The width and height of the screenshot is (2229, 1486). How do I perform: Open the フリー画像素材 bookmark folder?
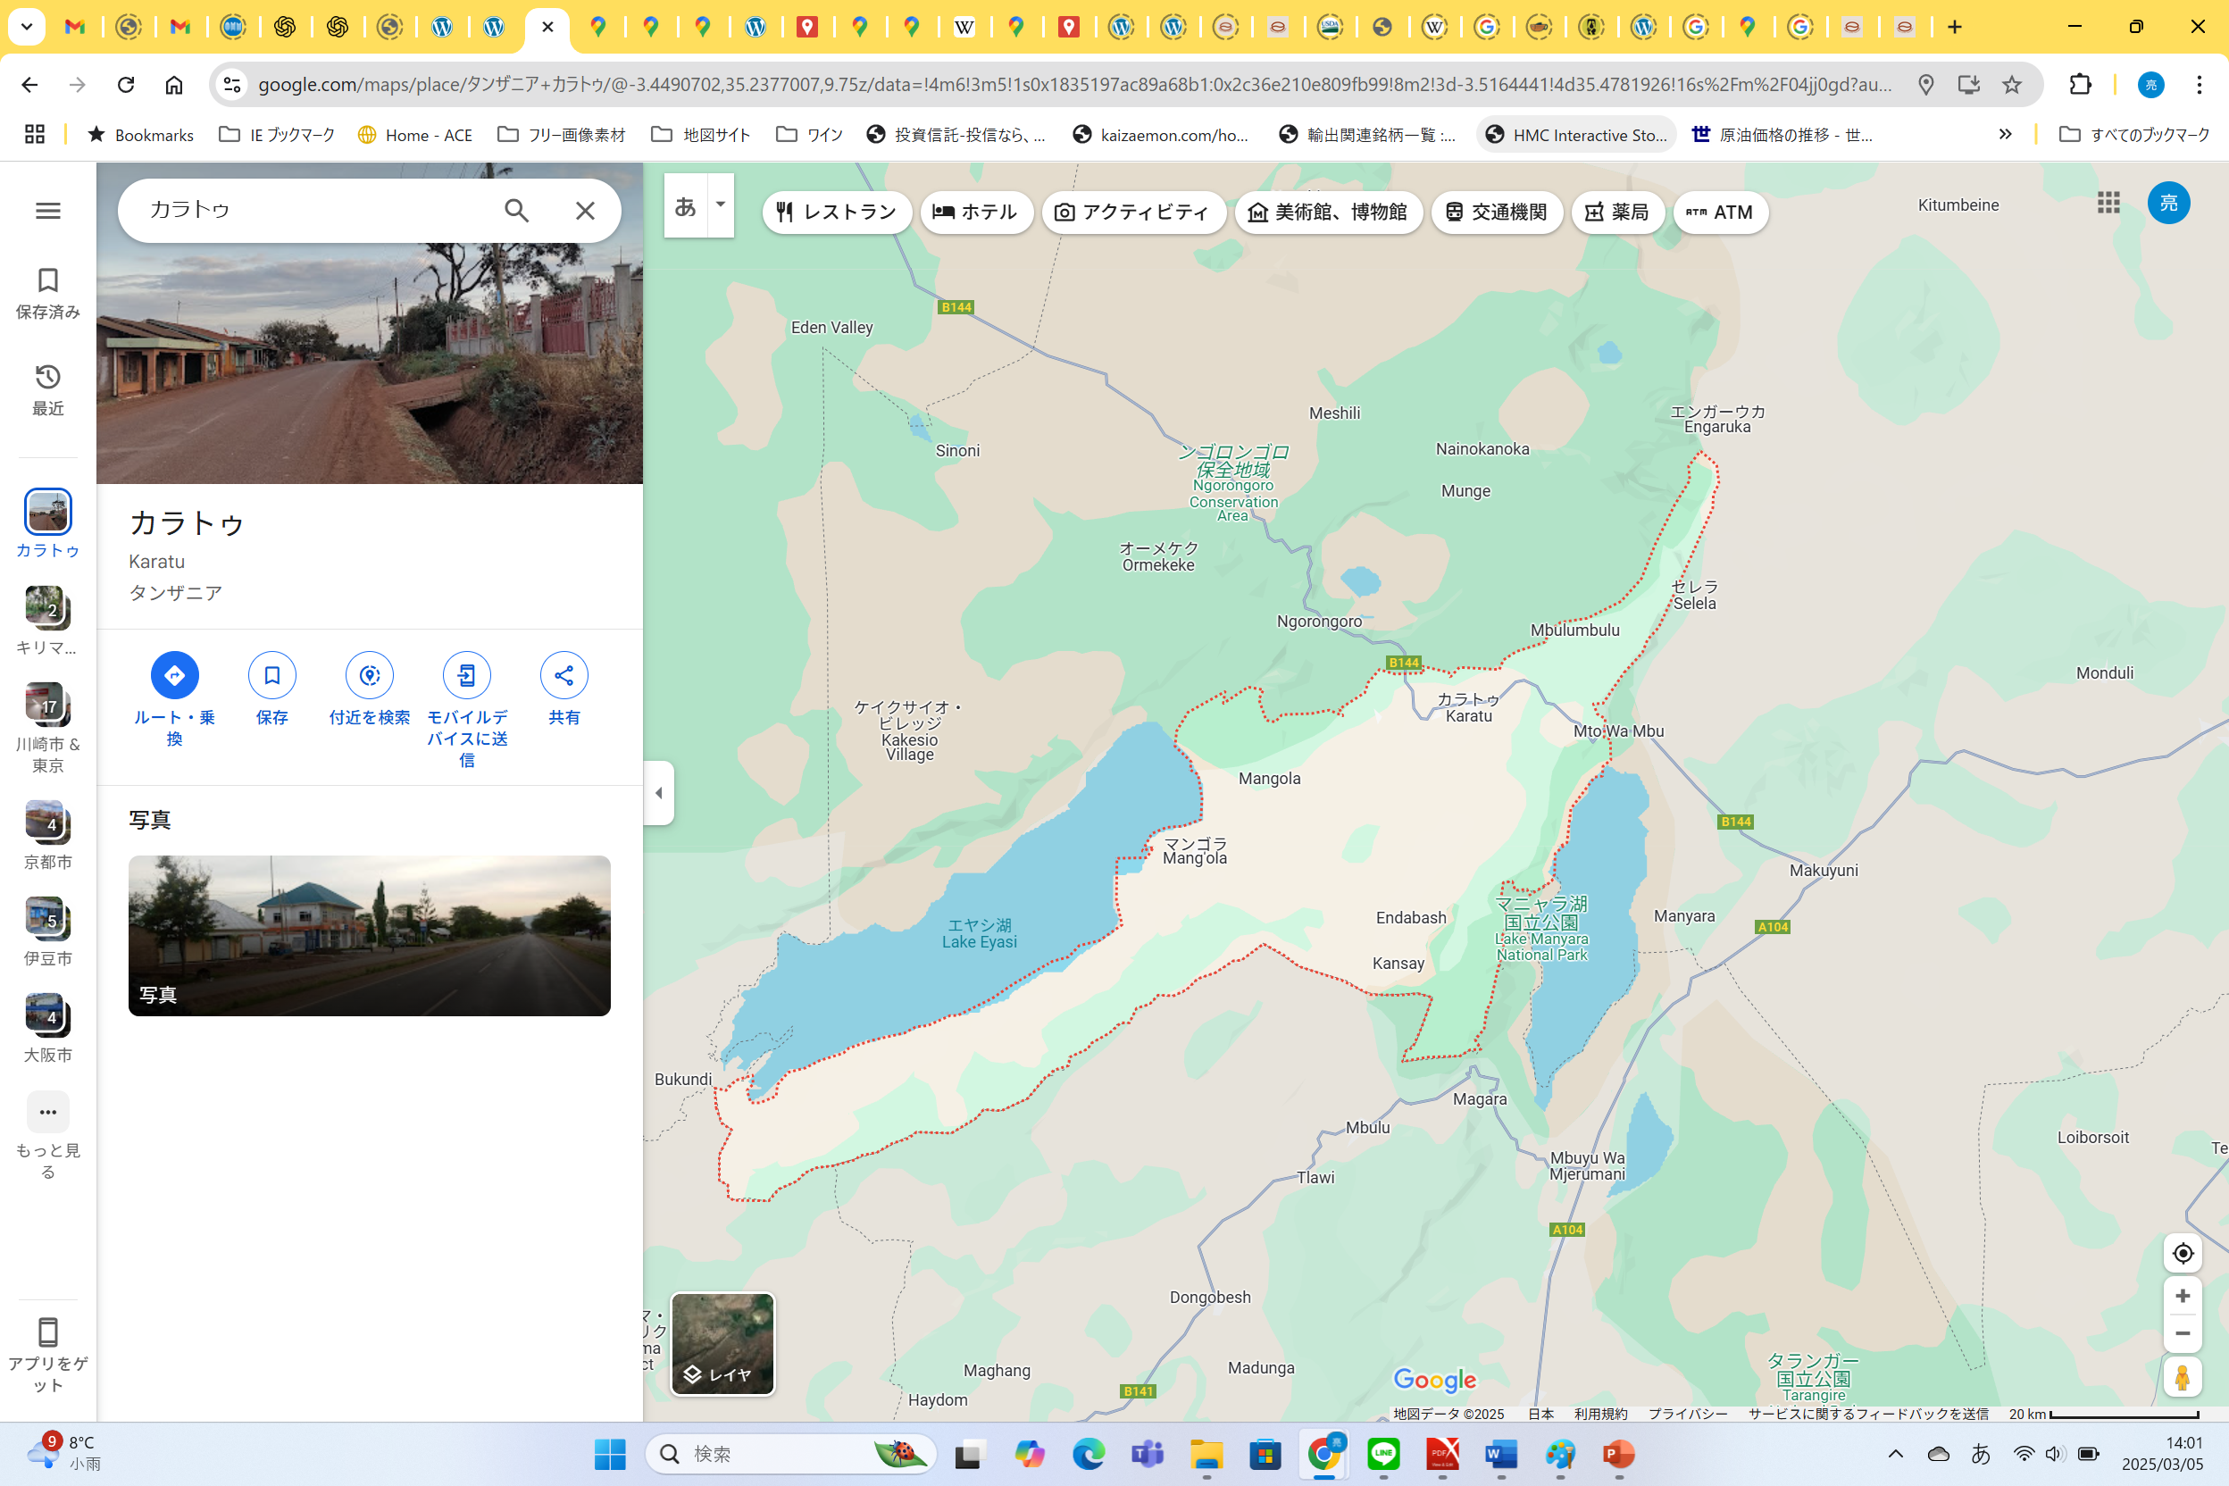pyautogui.click(x=561, y=135)
